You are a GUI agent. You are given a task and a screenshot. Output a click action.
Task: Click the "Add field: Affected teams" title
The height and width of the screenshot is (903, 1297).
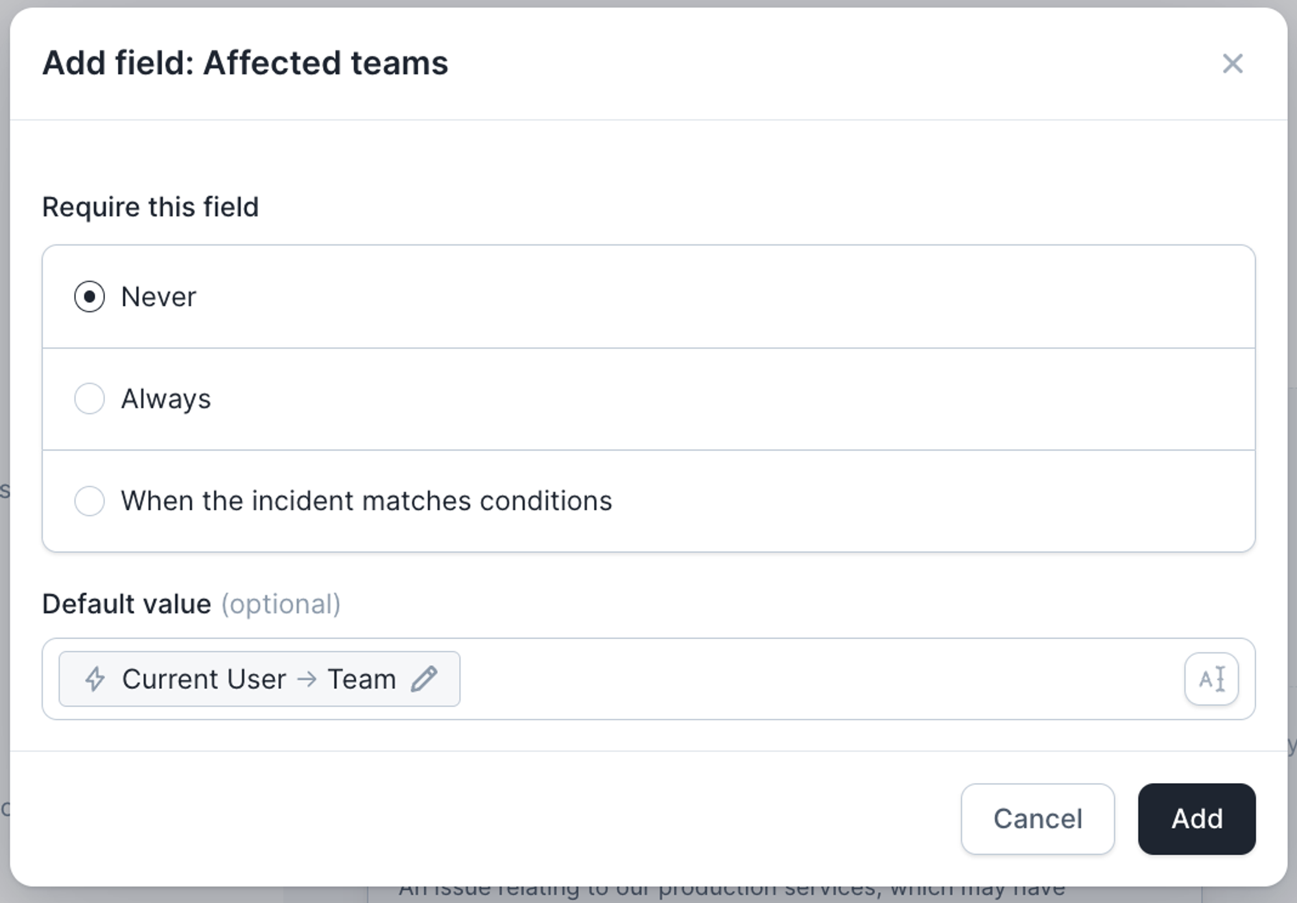[245, 64]
